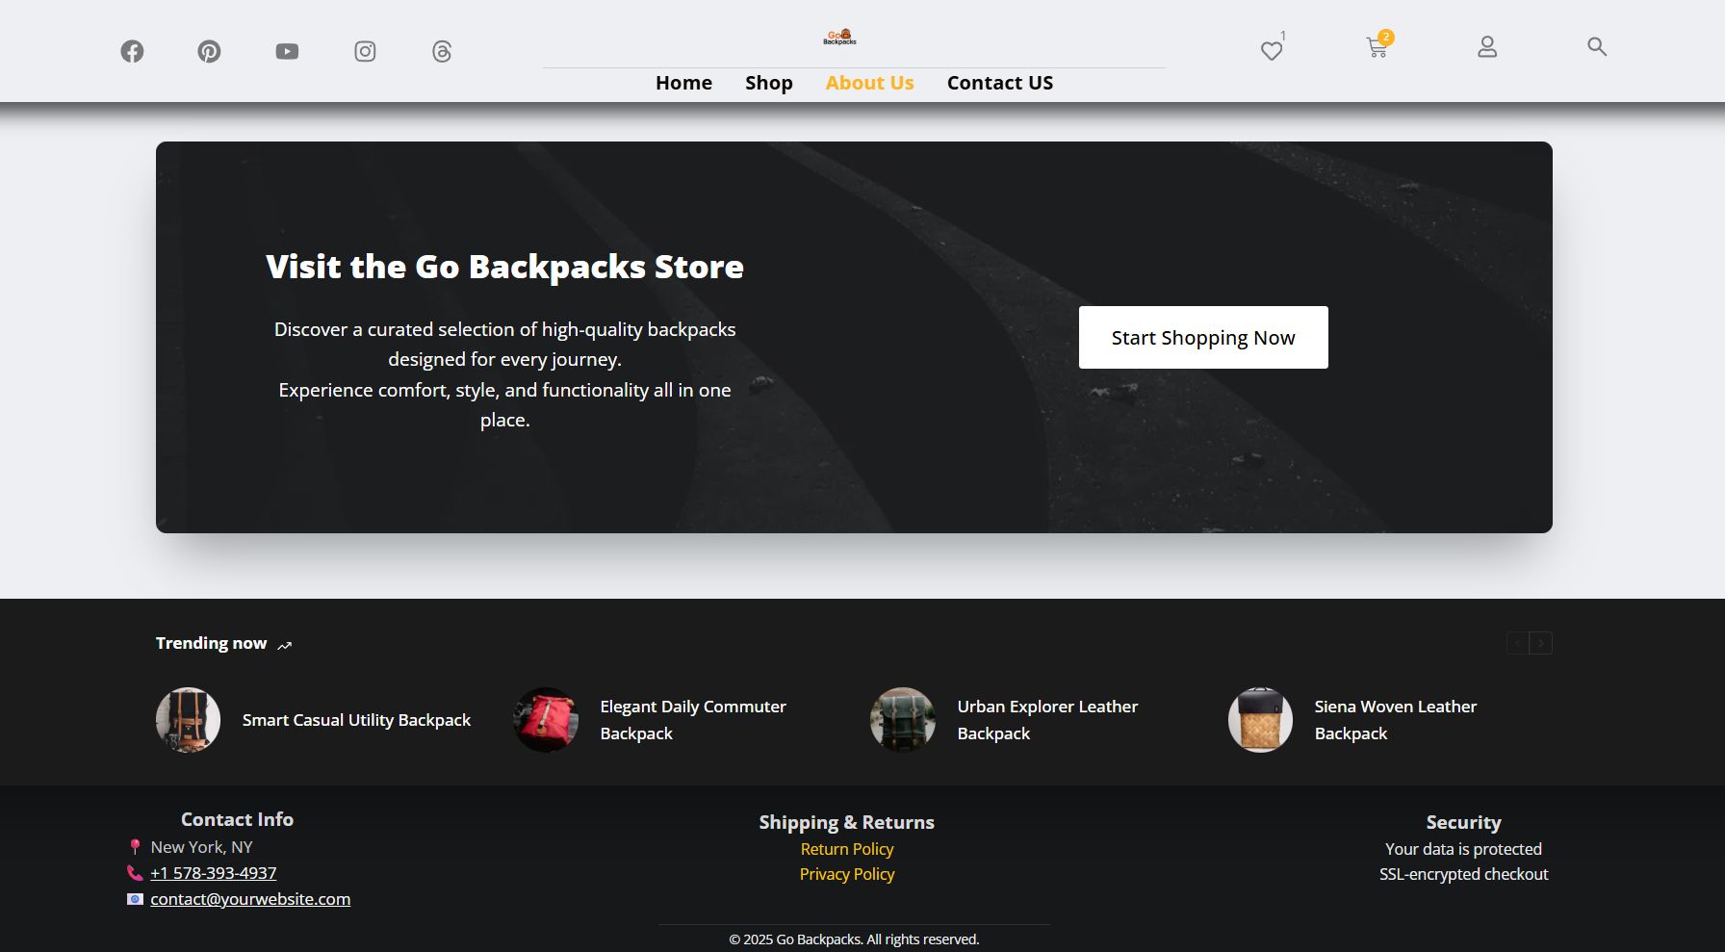Open the Smart Casual Utility Backpack title
The height and width of the screenshot is (952, 1725).
(356, 720)
